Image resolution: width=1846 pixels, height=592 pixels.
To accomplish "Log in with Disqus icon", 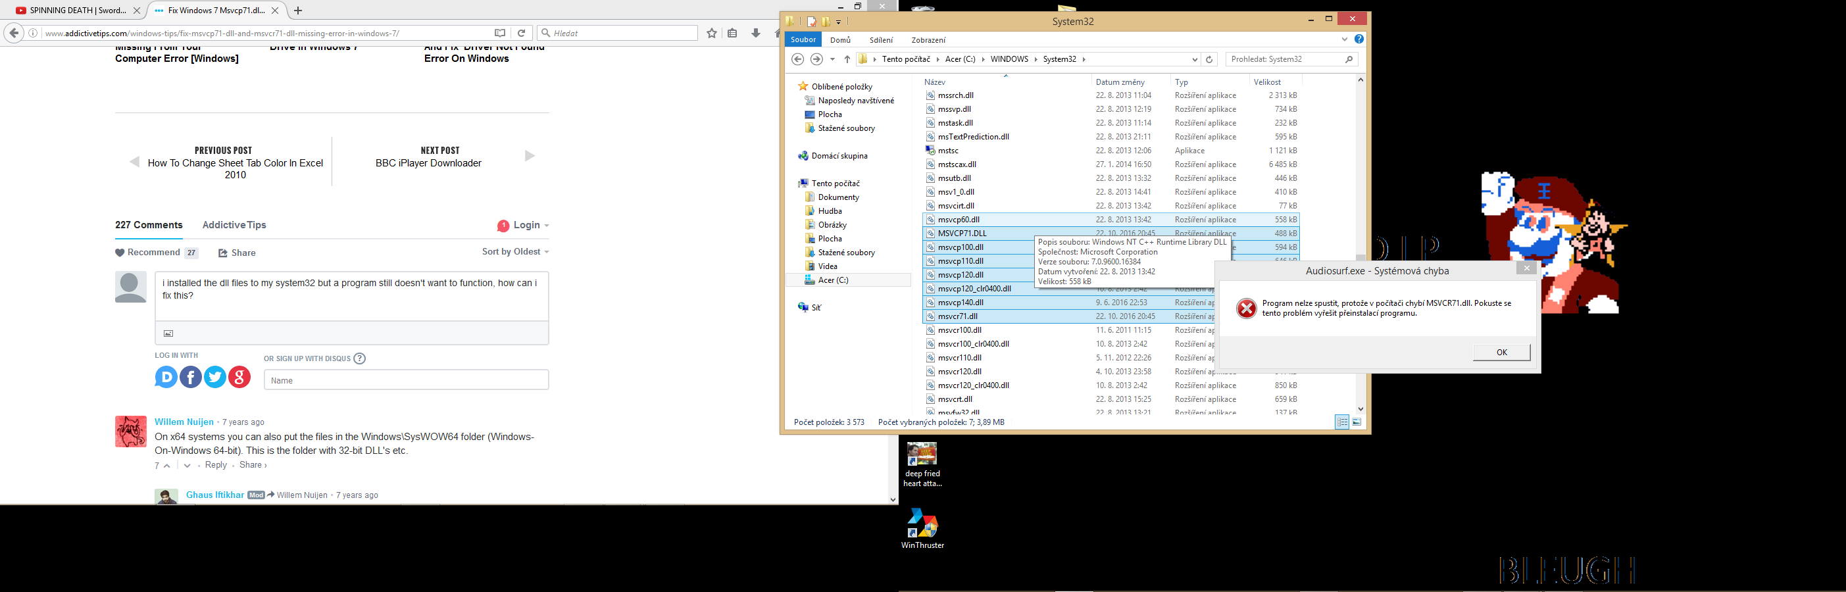I will [166, 377].
